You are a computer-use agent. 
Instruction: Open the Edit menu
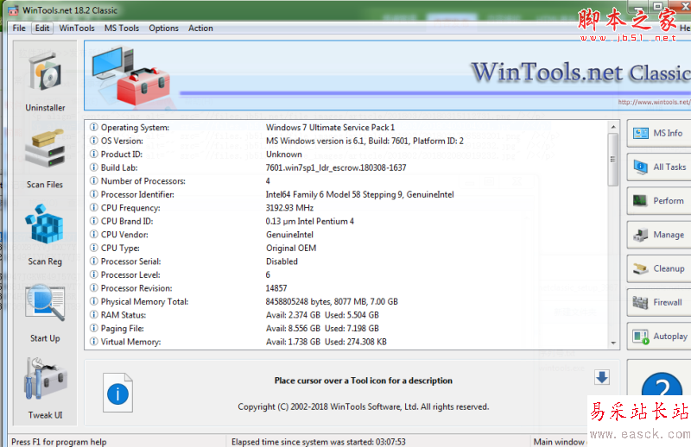coord(42,28)
